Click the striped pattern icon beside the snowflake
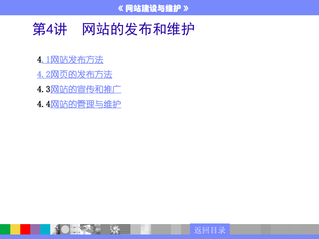 pyautogui.click(x=125, y=229)
